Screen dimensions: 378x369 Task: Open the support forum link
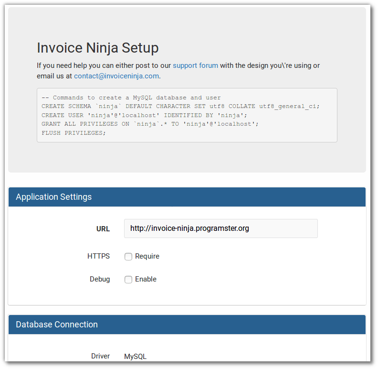tap(195, 65)
